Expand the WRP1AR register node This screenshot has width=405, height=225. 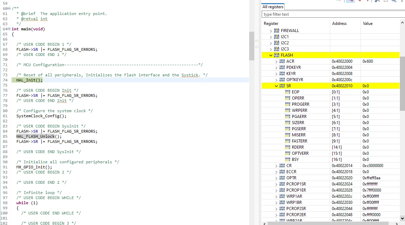[276, 197]
